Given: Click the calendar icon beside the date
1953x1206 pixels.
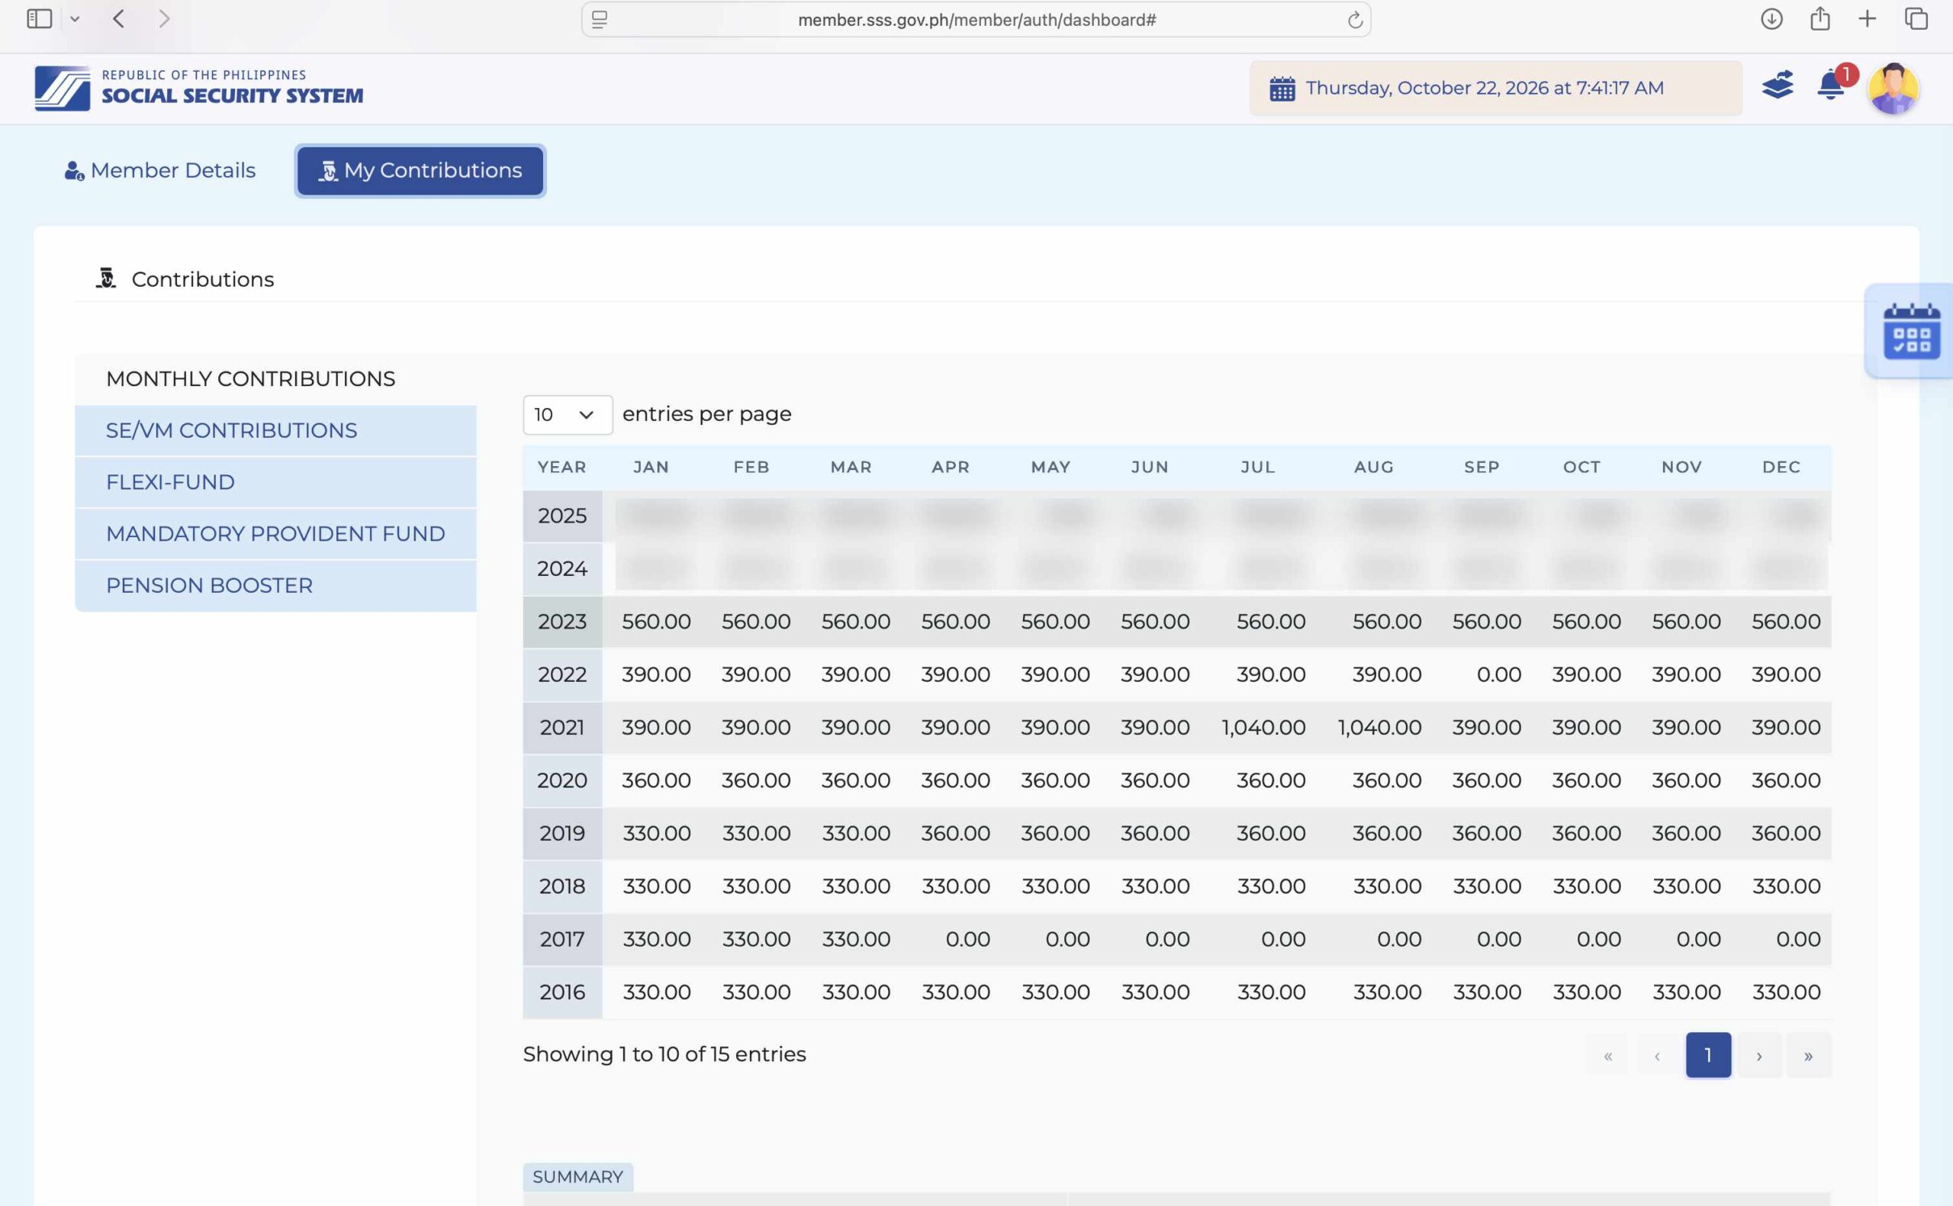Looking at the screenshot, I should (1282, 88).
